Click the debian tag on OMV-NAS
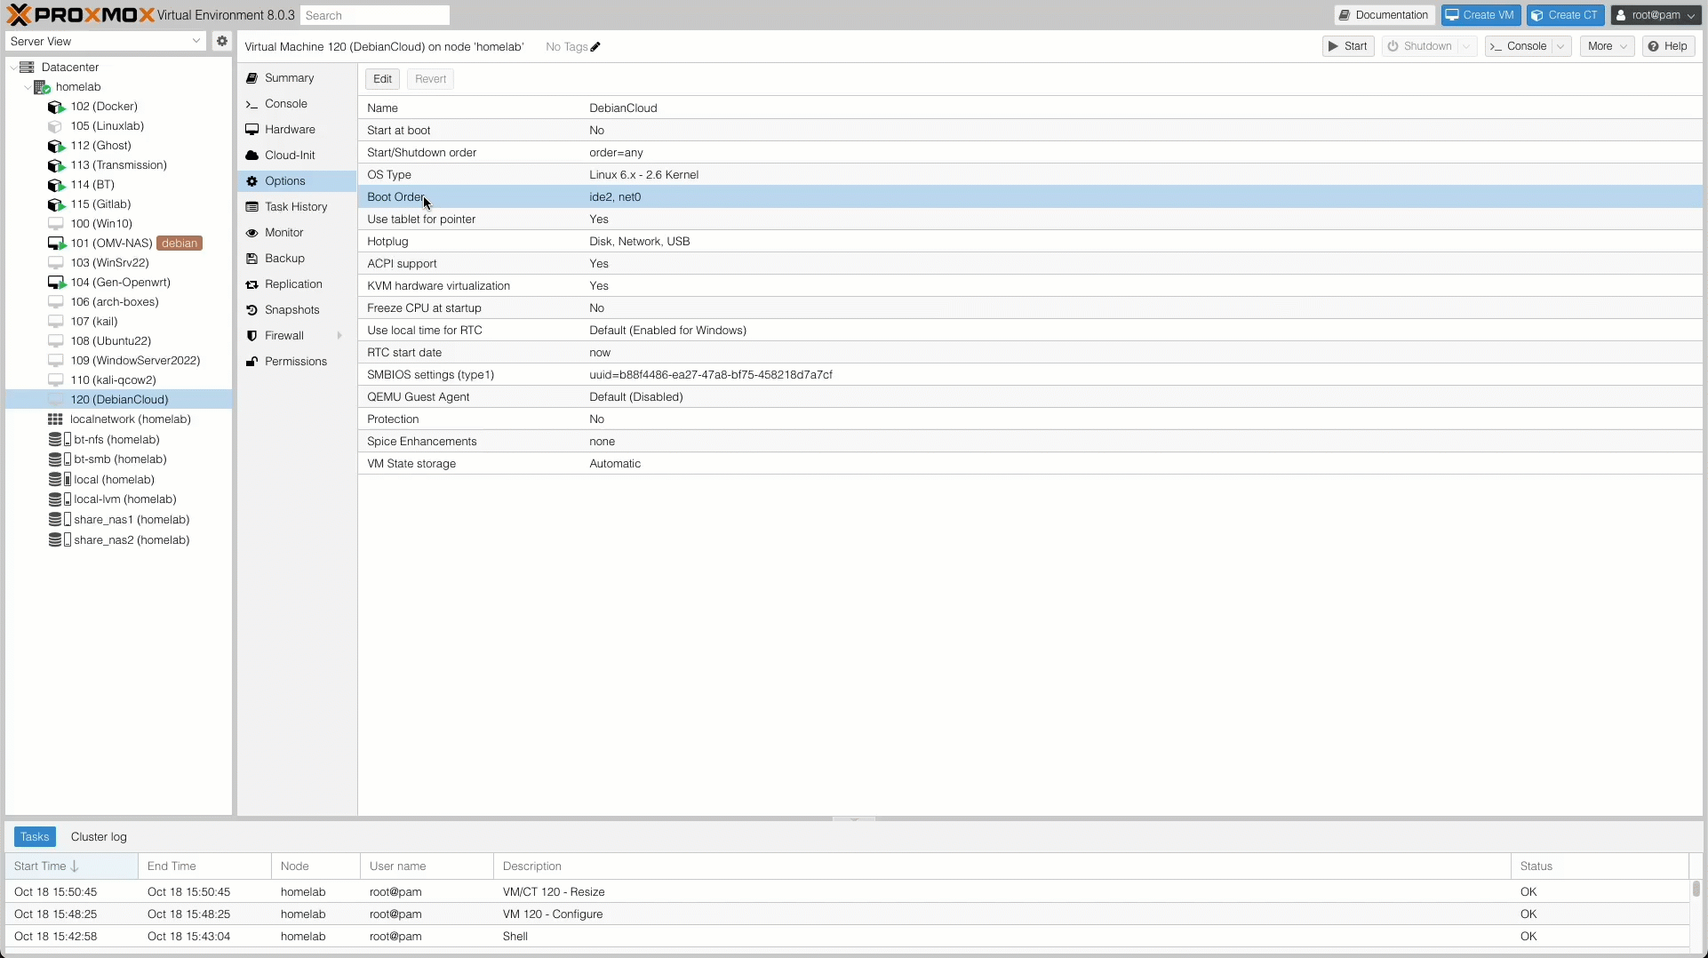1708x958 pixels. pos(180,243)
